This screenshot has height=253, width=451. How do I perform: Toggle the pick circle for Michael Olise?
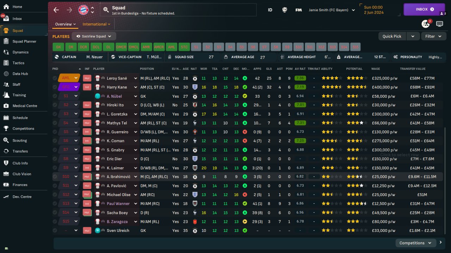click(x=55, y=195)
